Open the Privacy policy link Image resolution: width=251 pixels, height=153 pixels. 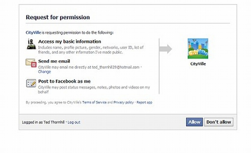(123, 102)
